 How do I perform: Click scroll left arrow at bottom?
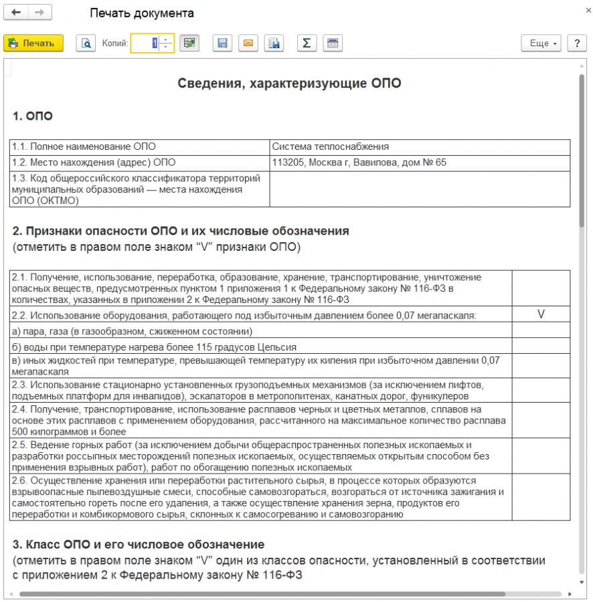pos(11,594)
